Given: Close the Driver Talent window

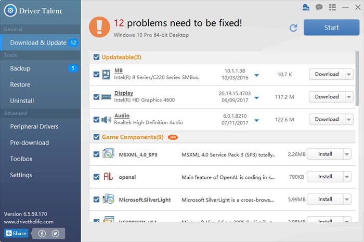Looking at the screenshot, I should (x=358, y=7).
